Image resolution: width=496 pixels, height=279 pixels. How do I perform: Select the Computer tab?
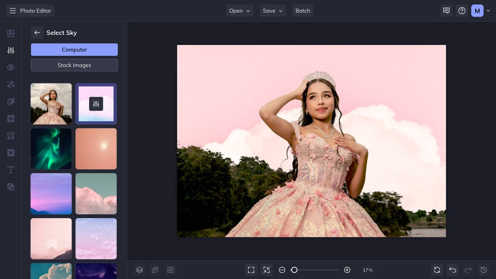tap(74, 50)
